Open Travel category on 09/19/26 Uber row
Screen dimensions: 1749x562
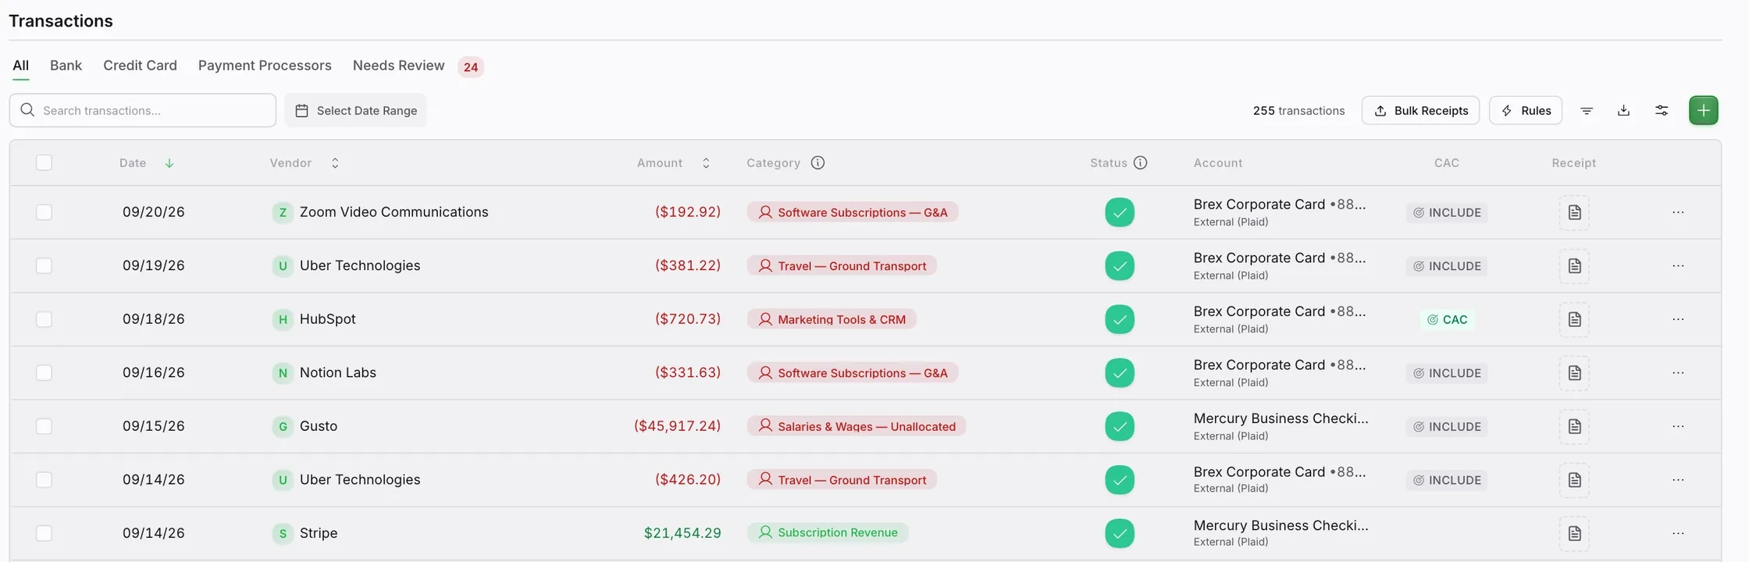click(x=842, y=266)
